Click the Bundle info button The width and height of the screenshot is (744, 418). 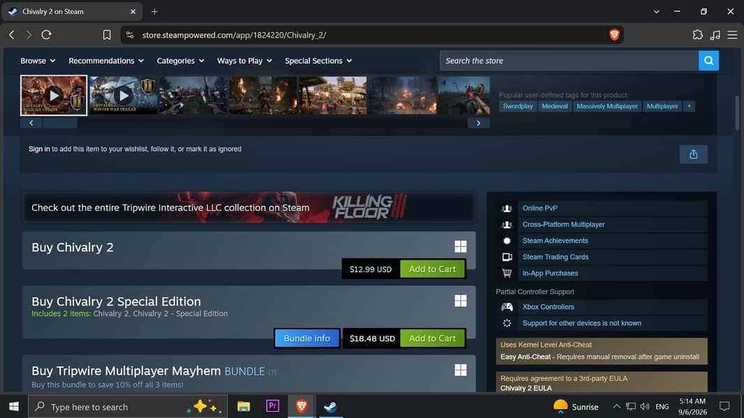[x=306, y=338]
